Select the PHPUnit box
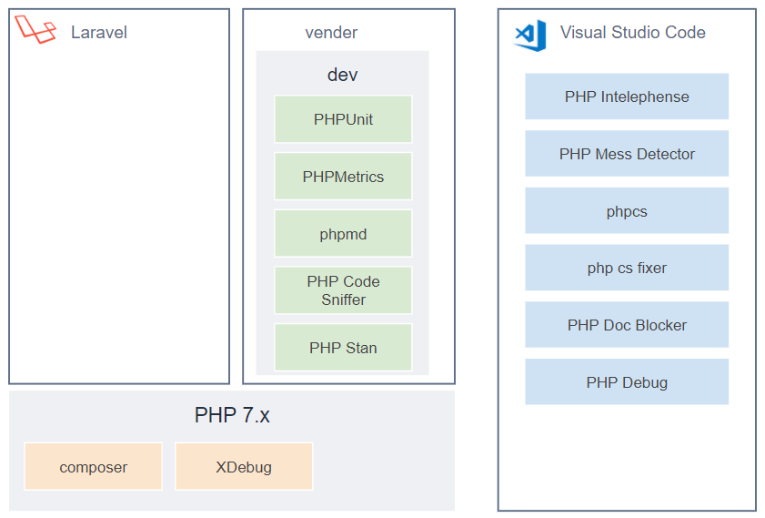The width and height of the screenshot is (765, 518). [x=343, y=119]
